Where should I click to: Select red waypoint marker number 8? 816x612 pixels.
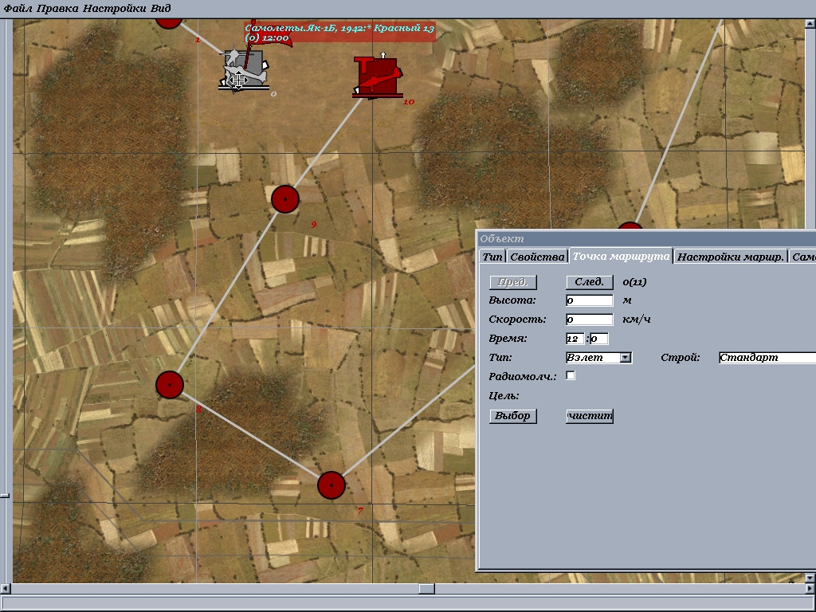click(x=170, y=385)
